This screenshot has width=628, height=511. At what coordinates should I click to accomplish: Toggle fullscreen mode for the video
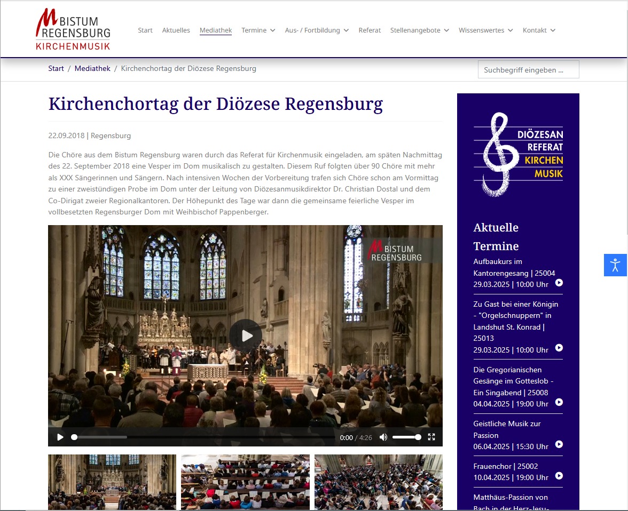(431, 437)
